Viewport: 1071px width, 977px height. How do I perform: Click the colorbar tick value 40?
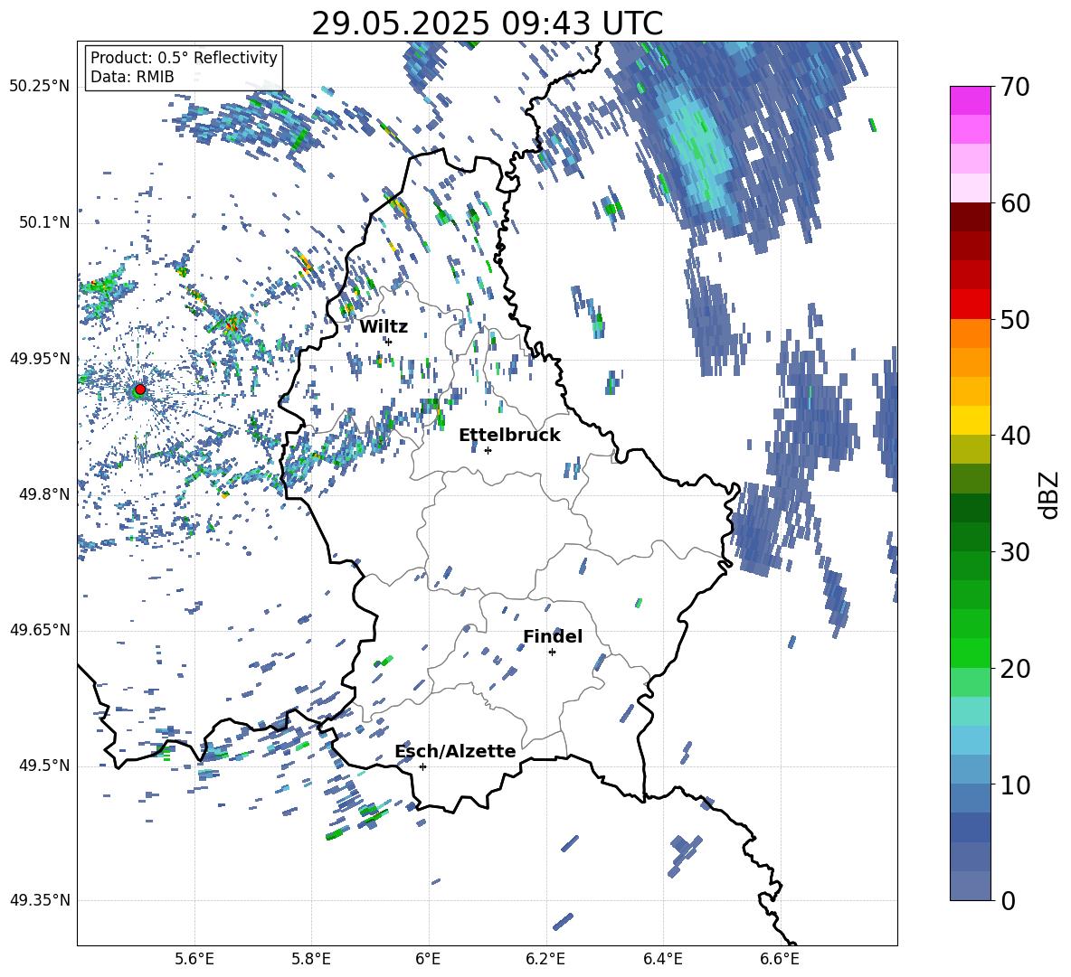pos(1015,436)
